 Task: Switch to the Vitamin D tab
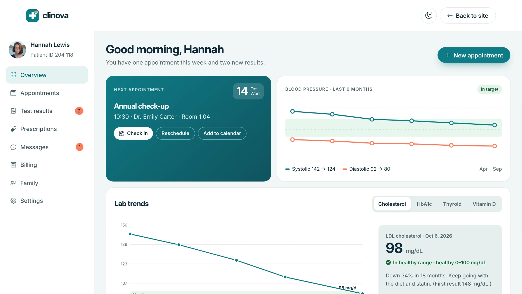pos(484,204)
